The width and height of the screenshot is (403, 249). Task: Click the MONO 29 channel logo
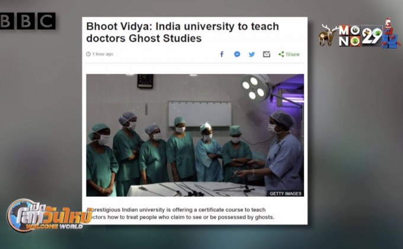click(x=360, y=36)
